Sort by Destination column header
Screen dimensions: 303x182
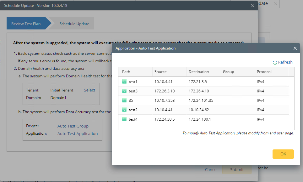[199, 72]
